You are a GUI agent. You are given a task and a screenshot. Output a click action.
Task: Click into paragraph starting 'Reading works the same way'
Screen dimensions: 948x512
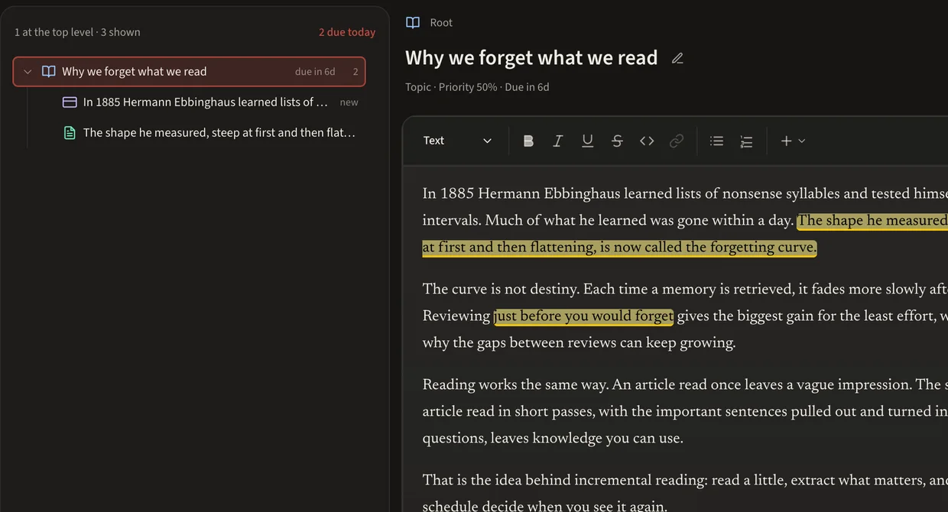(685, 412)
